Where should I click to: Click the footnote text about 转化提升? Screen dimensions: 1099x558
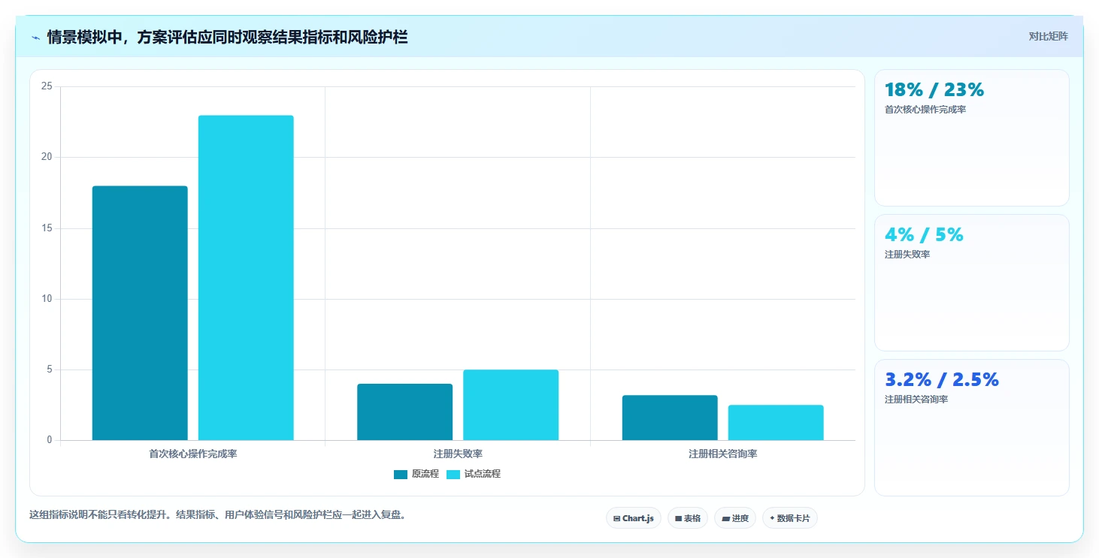click(x=217, y=515)
